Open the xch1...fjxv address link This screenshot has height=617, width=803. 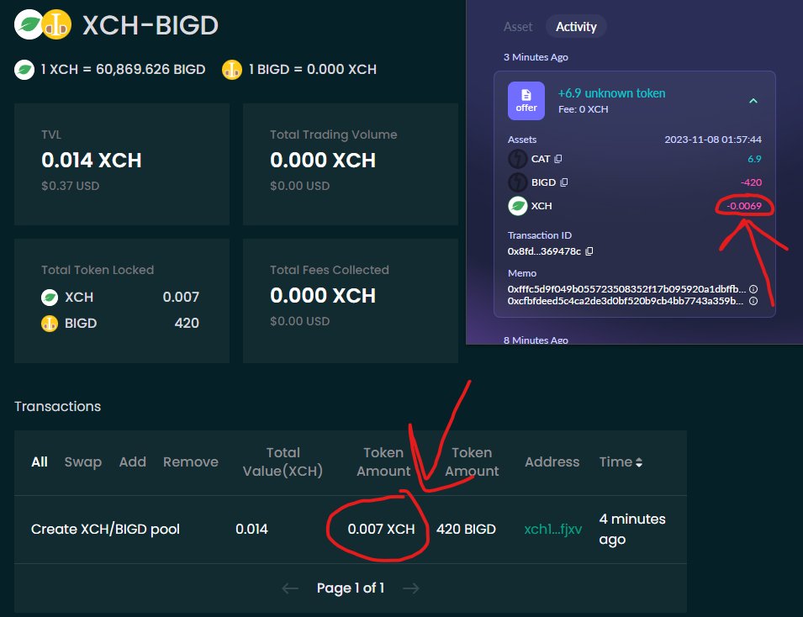[x=553, y=529]
